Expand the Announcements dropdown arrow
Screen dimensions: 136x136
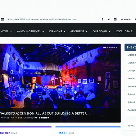coord(43,32)
